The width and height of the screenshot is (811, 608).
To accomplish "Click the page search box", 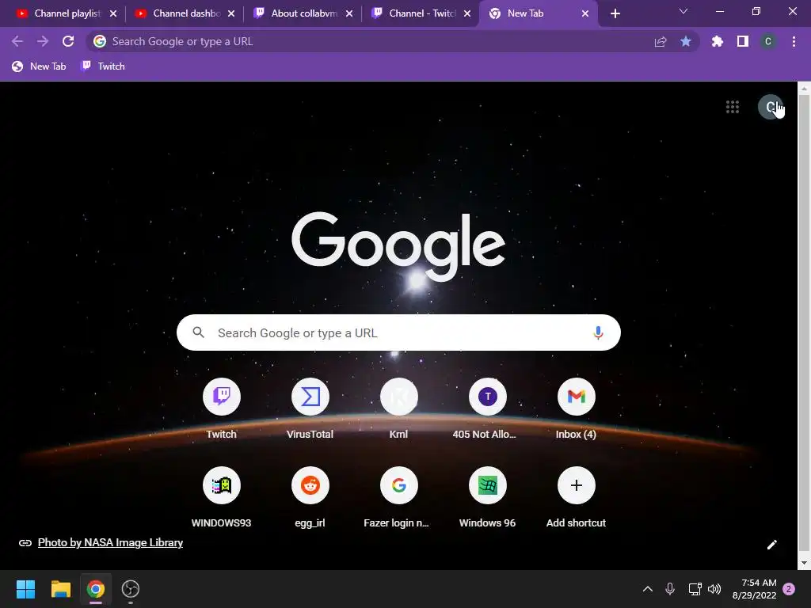I will click(x=398, y=332).
